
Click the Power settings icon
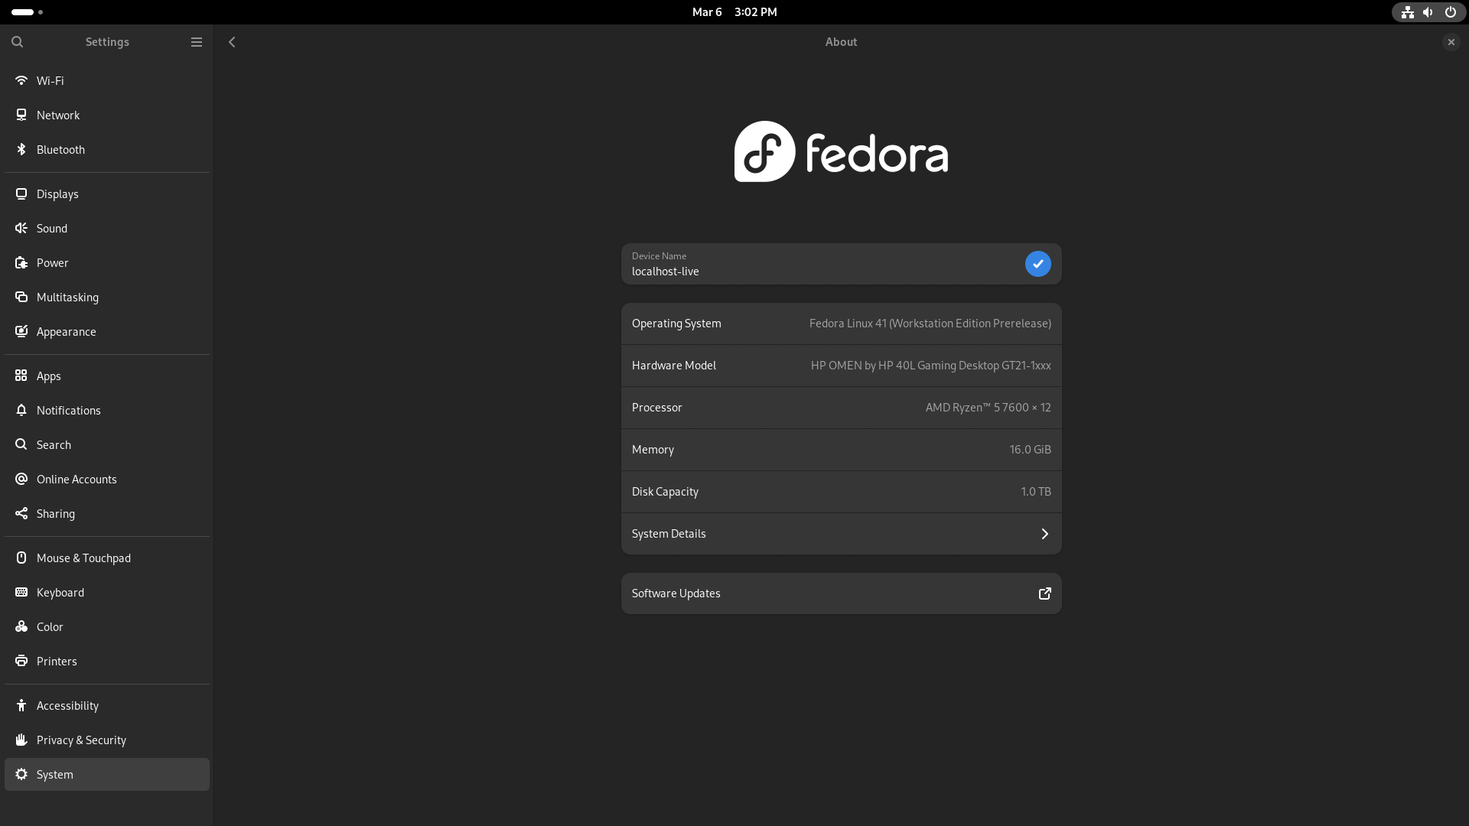tap(21, 262)
